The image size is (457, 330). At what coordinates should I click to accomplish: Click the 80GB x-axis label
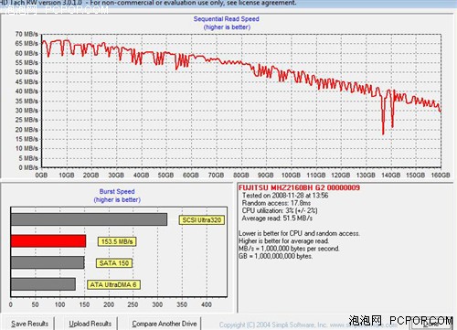point(241,176)
